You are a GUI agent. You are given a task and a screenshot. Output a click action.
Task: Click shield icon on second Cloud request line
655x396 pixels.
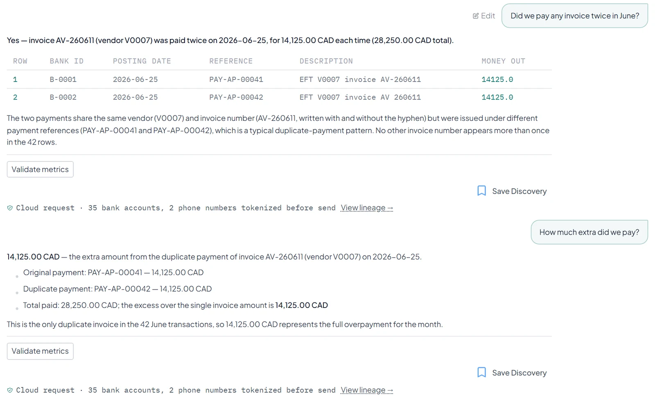(x=10, y=390)
